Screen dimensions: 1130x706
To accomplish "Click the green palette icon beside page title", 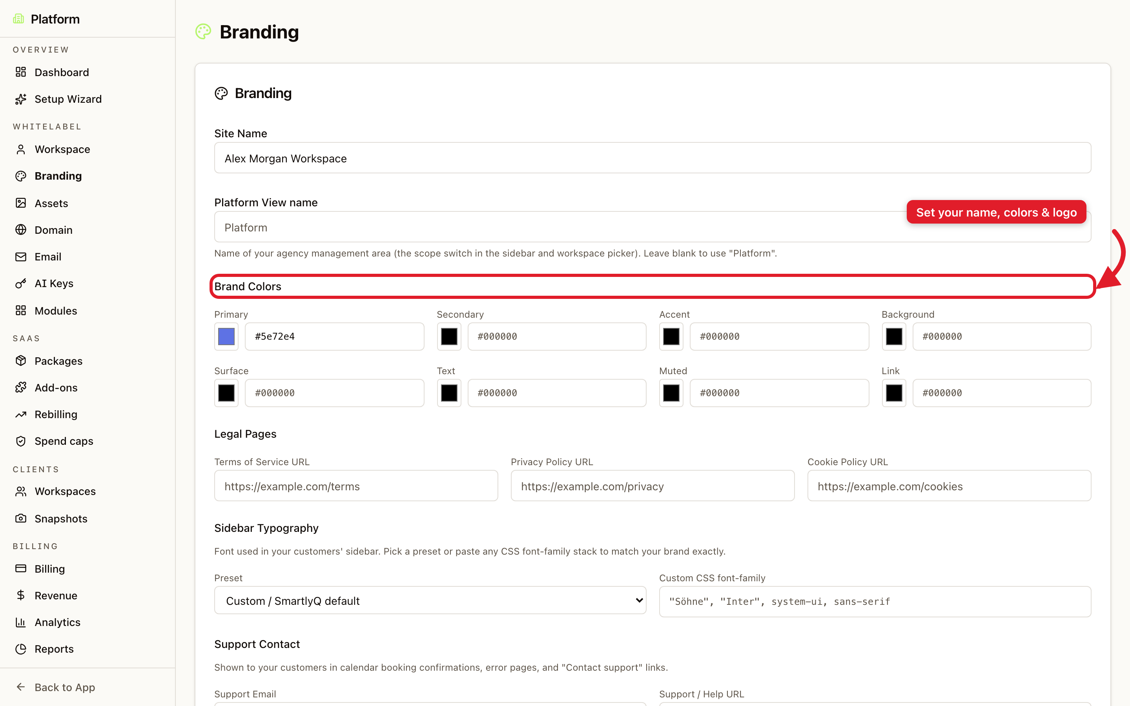I will [x=203, y=32].
